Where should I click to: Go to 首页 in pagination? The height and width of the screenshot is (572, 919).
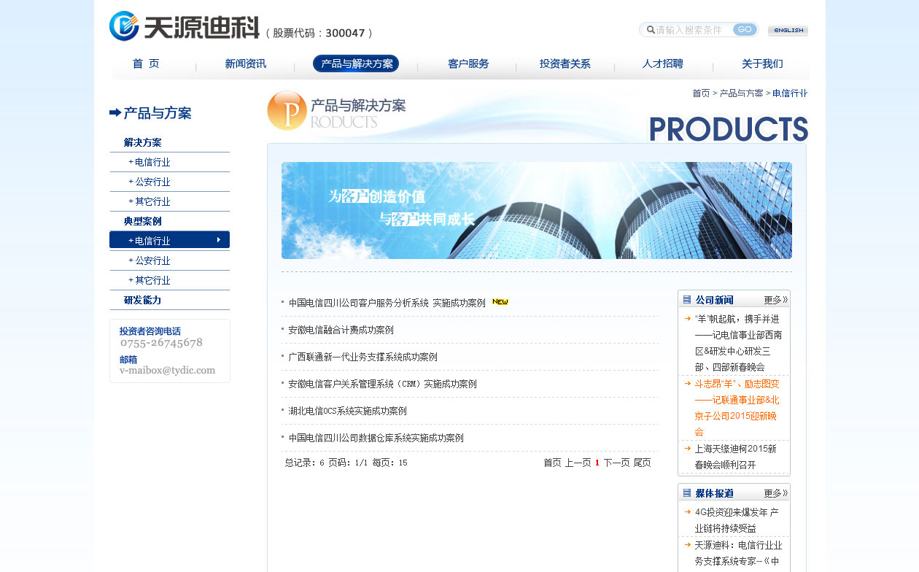552,463
